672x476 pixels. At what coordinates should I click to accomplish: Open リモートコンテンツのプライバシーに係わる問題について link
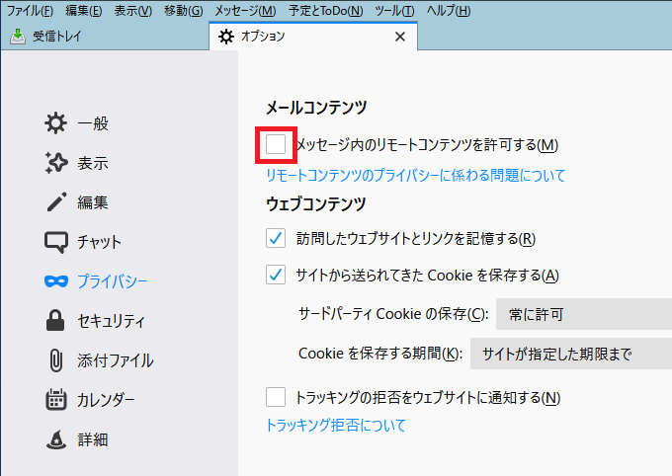pos(415,175)
